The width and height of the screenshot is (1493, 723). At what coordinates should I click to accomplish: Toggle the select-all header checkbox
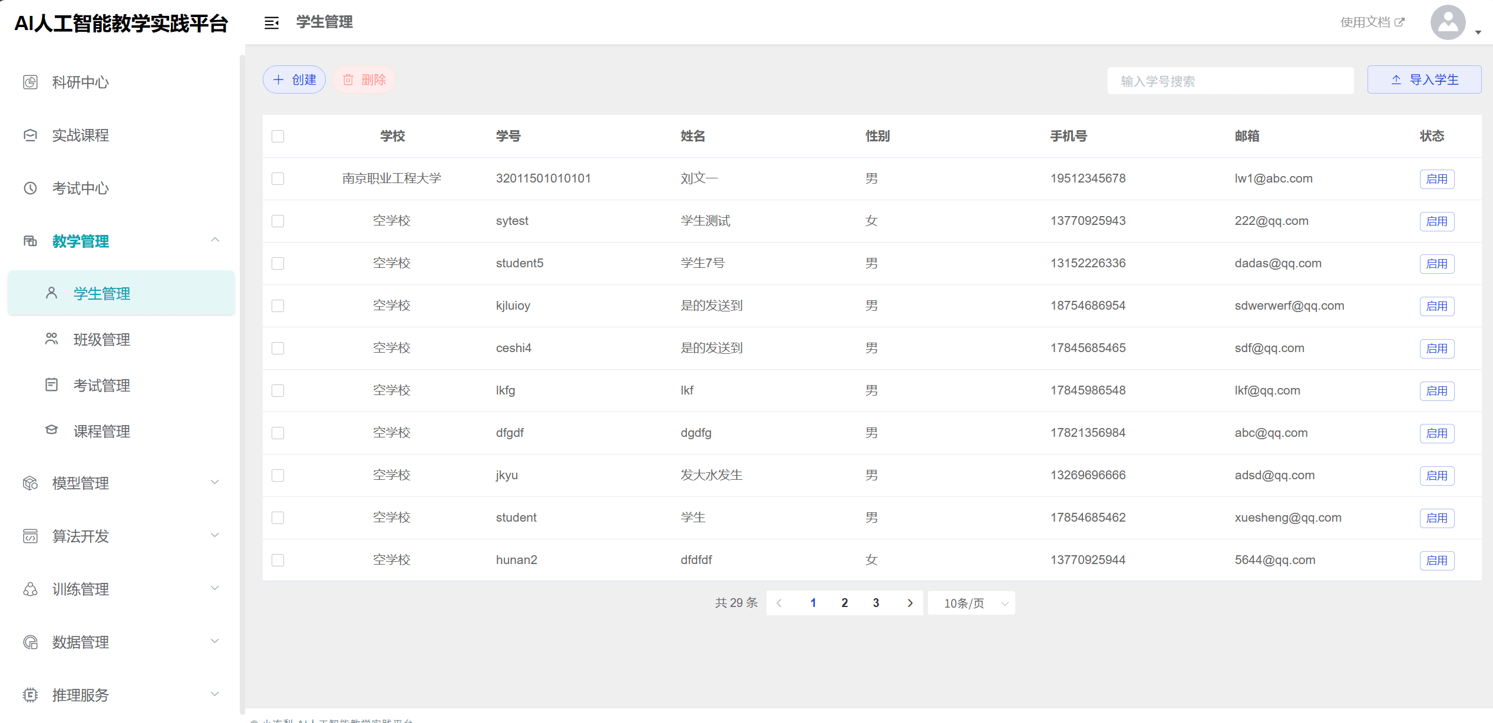(278, 137)
